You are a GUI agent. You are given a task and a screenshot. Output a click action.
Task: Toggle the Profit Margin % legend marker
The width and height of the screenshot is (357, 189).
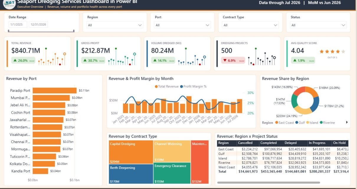coord(181,87)
